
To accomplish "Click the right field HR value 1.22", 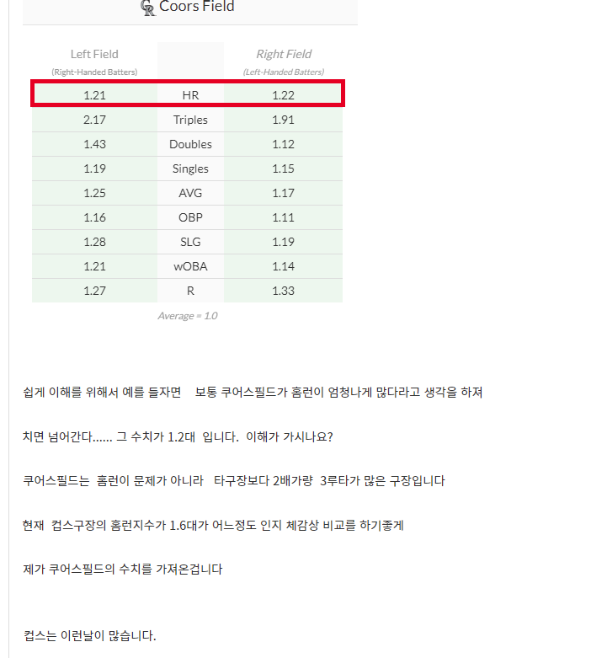I will [x=283, y=95].
